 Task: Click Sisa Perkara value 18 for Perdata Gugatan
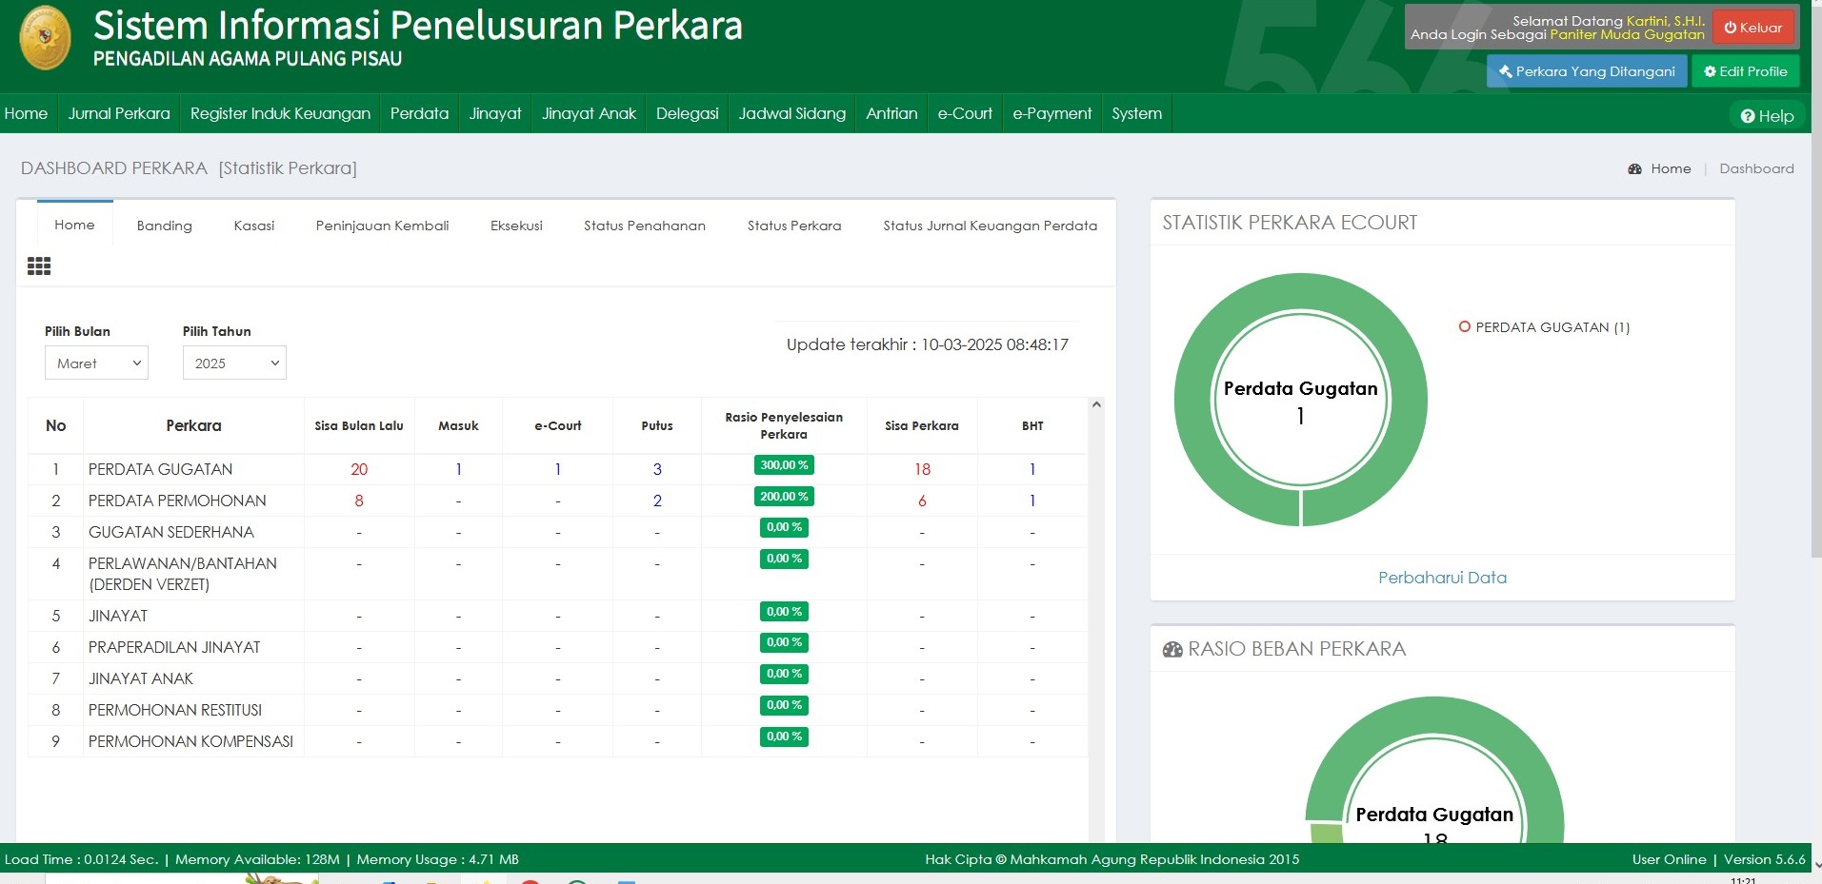coord(922,469)
